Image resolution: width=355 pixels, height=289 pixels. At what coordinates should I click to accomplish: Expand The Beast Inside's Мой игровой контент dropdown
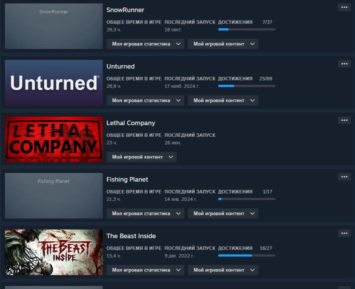[223, 270]
